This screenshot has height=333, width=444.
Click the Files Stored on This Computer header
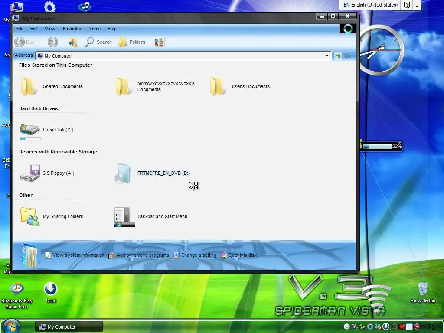[x=55, y=65]
